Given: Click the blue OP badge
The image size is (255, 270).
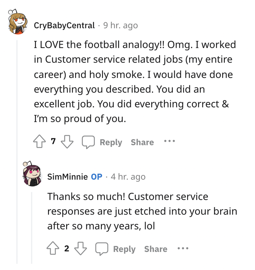Looking at the screenshot, I should 97,177.
